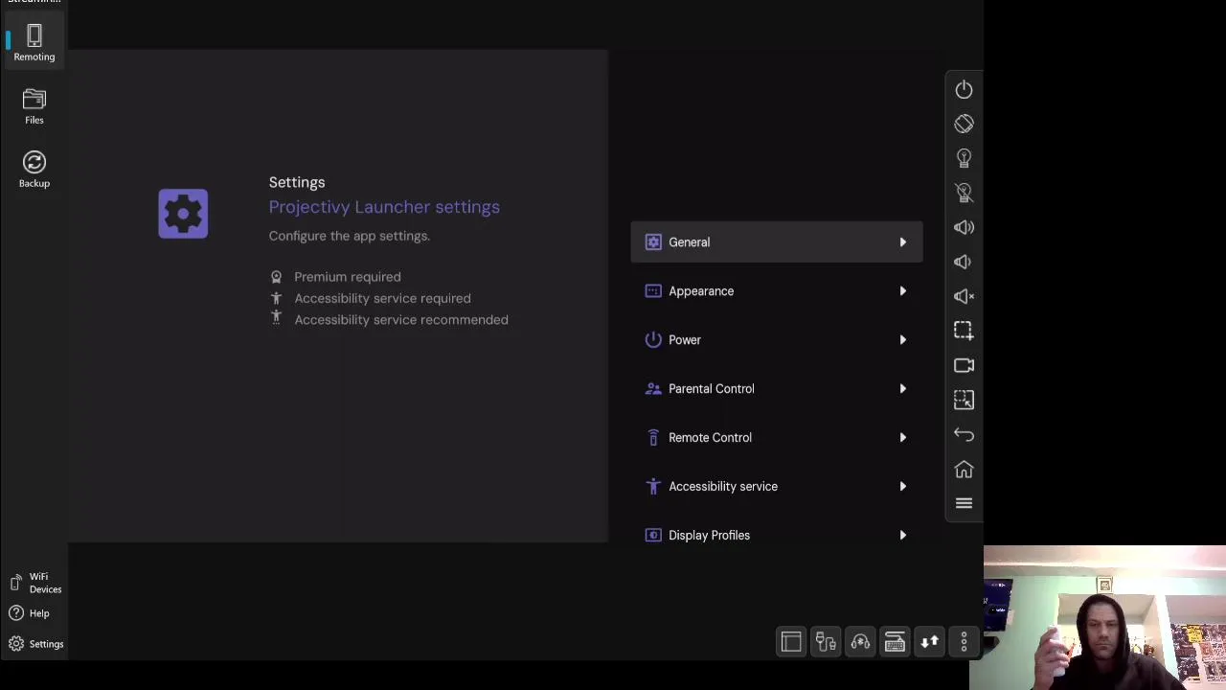Open the three-dot more options menu
1226x690 pixels.
pyautogui.click(x=964, y=642)
